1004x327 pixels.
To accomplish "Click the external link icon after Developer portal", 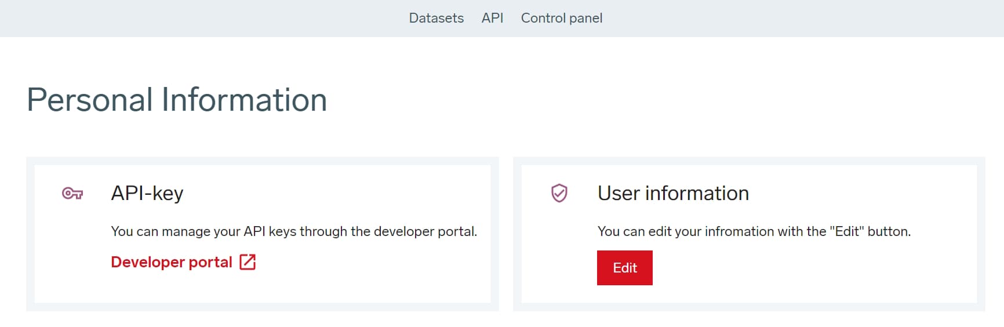I will click(248, 262).
